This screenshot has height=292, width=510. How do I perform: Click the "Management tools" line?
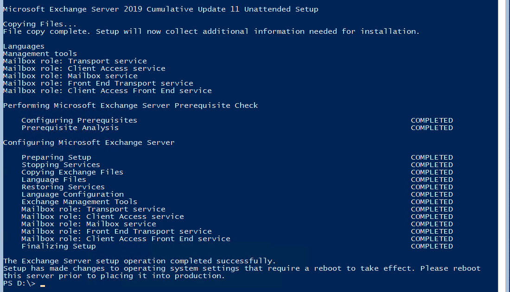click(x=40, y=54)
